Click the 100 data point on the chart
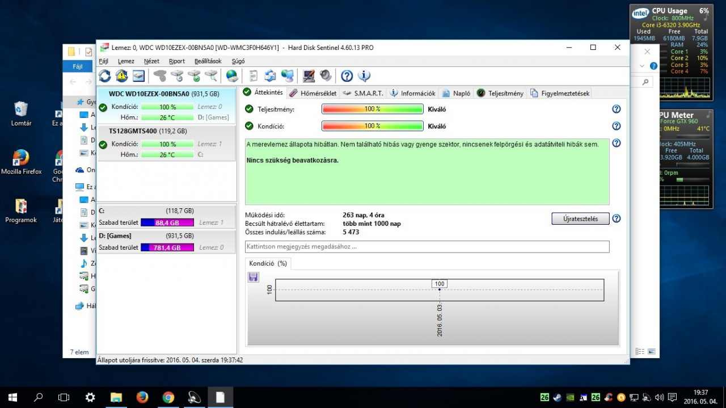 440,289
